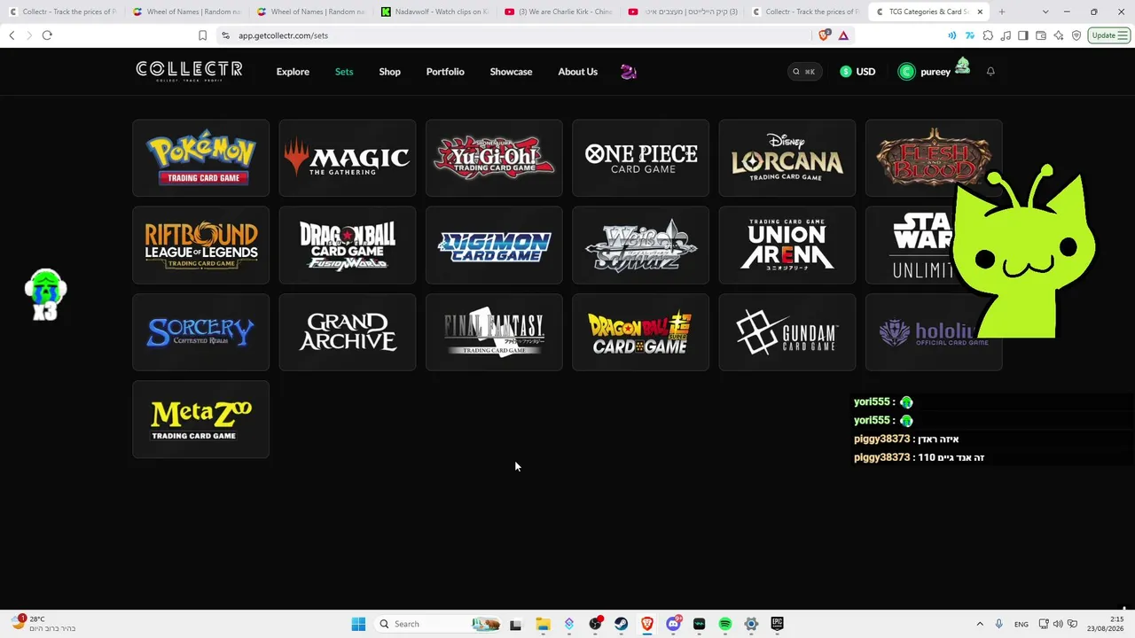Open Final Fantasy Trading Card Game

pos(494,332)
